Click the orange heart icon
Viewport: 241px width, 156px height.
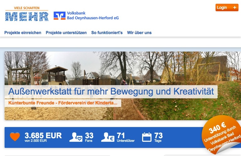tap(15, 137)
